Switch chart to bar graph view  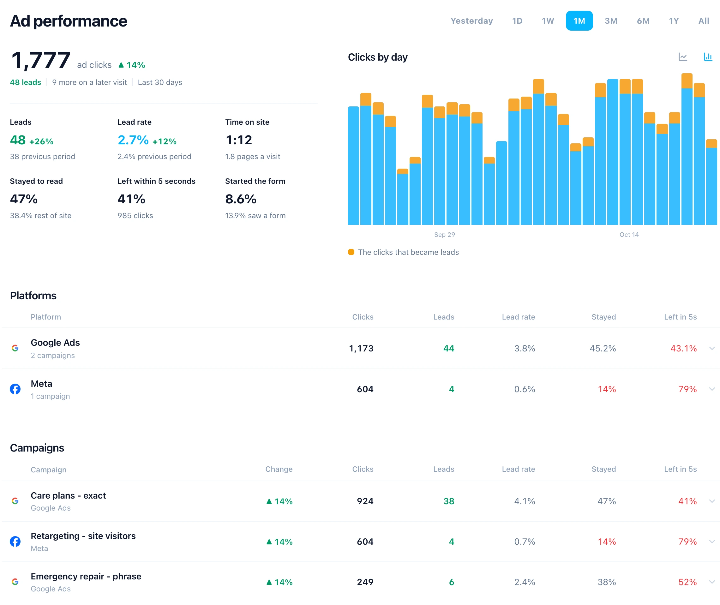(x=708, y=57)
